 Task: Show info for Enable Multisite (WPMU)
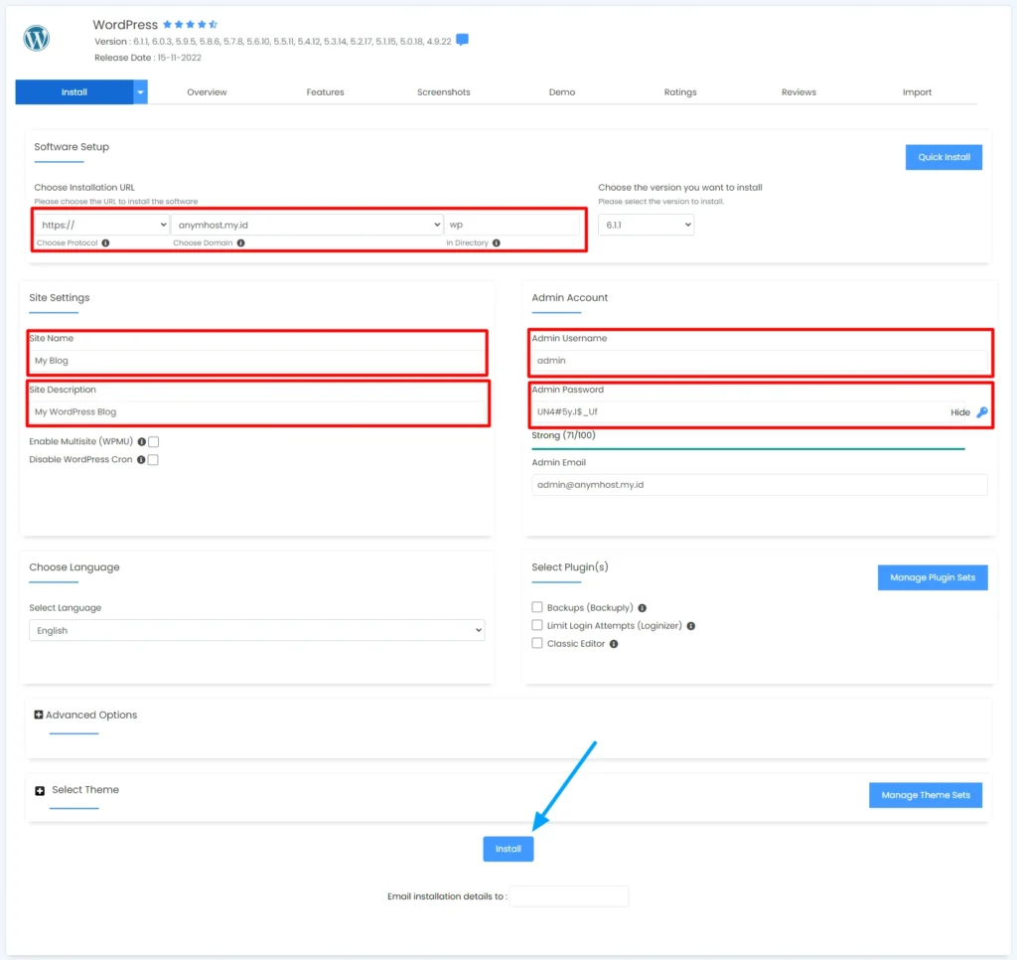[x=141, y=441]
